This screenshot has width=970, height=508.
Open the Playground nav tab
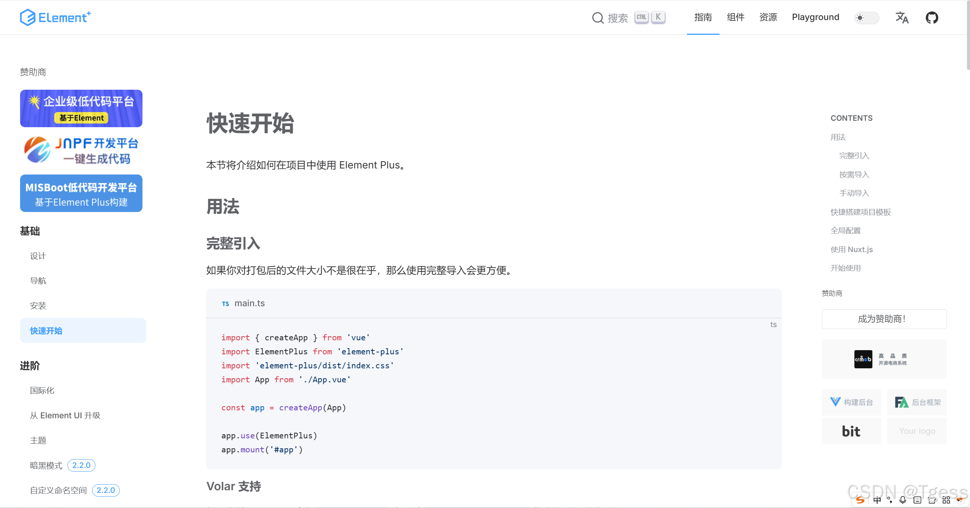pos(815,17)
